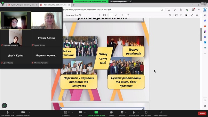Start recording with Запись
The width and height of the screenshot is (208, 117).
click(x=111, y=113)
